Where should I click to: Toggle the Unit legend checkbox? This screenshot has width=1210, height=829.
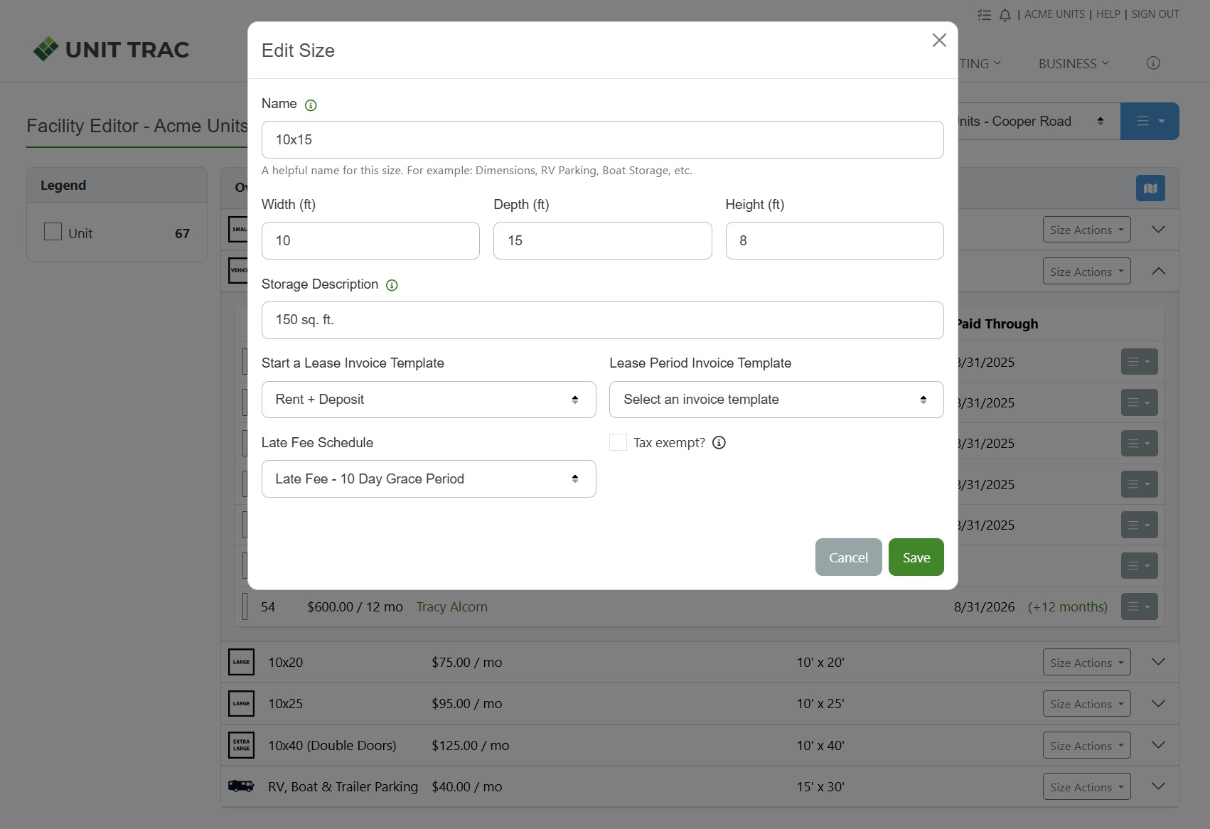[x=53, y=232]
